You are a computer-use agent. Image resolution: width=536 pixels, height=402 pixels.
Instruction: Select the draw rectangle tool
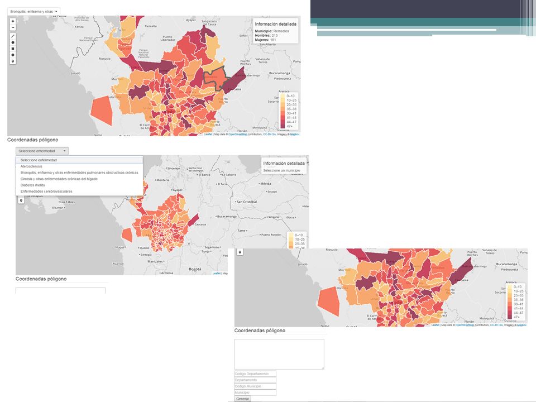(13, 49)
